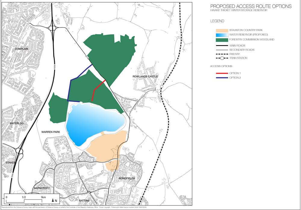The height and width of the screenshot is (210, 301).
Task: Click the blue Option 2 route on map
Action: click(71, 81)
